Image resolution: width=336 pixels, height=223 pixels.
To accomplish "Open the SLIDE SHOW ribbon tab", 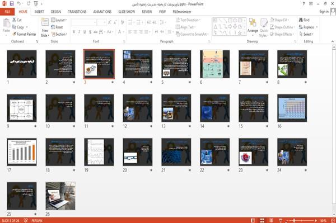I will pos(127,12).
